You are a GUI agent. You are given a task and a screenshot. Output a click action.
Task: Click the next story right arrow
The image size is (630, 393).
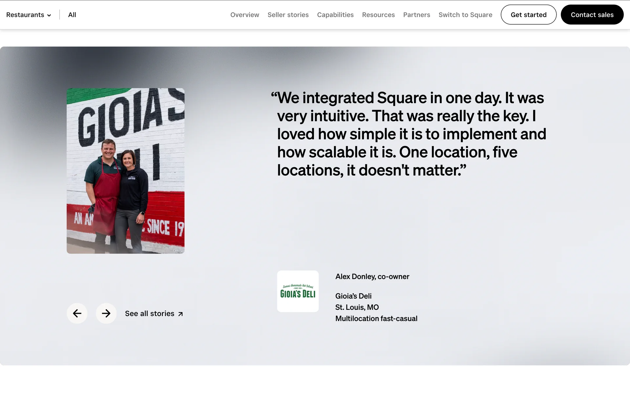point(106,313)
